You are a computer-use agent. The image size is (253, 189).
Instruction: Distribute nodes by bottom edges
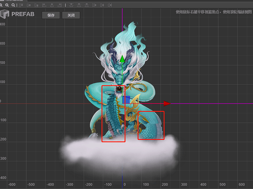coord(87,5)
